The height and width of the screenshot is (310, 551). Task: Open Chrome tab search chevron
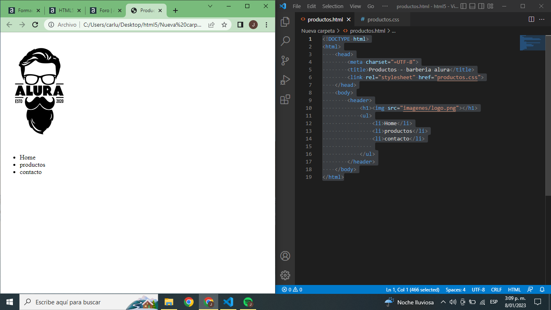pyautogui.click(x=210, y=6)
